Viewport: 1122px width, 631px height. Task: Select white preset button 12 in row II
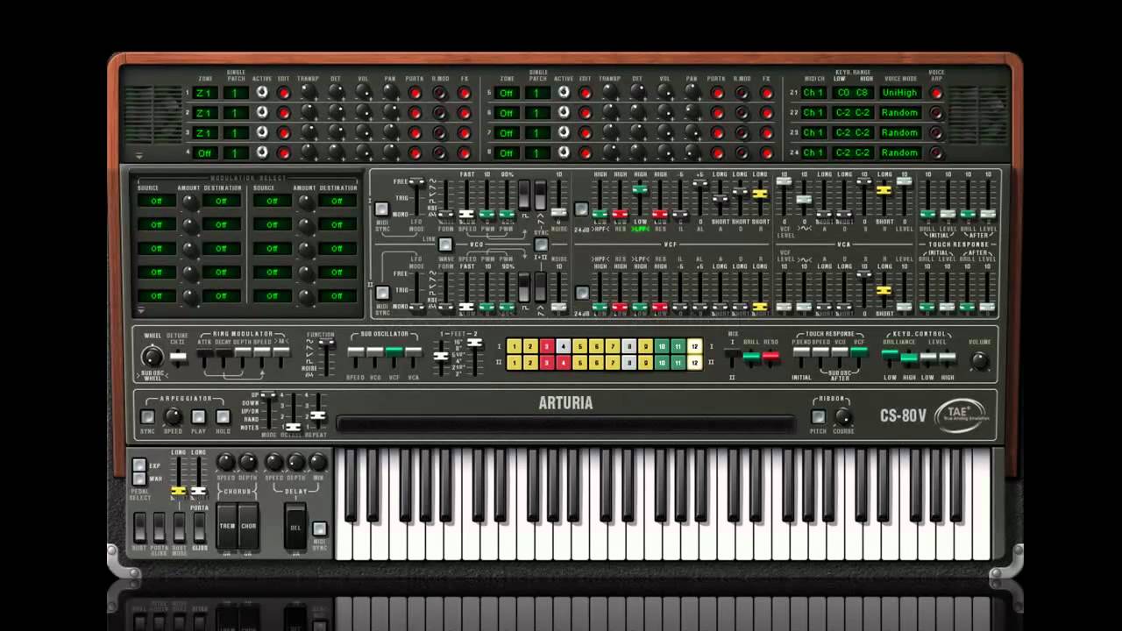[x=695, y=362]
